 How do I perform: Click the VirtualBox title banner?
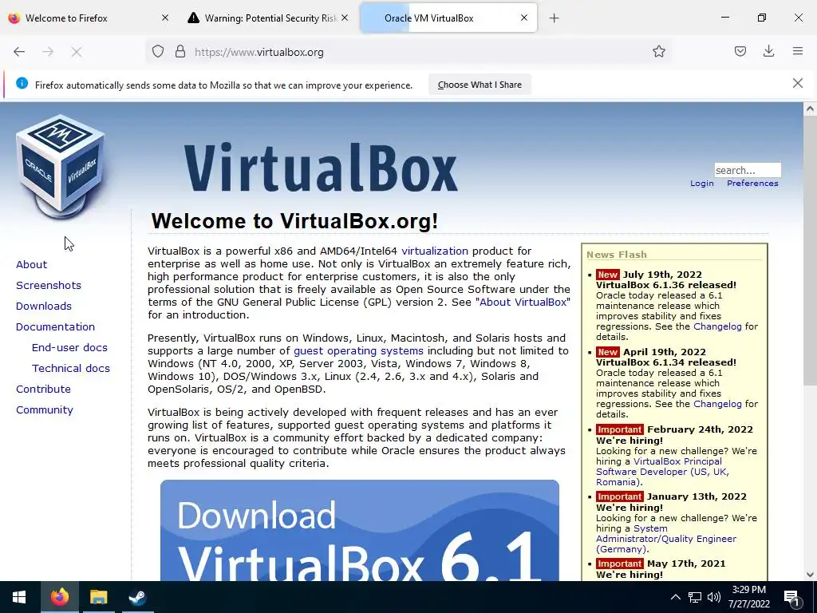pyautogui.click(x=321, y=167)
